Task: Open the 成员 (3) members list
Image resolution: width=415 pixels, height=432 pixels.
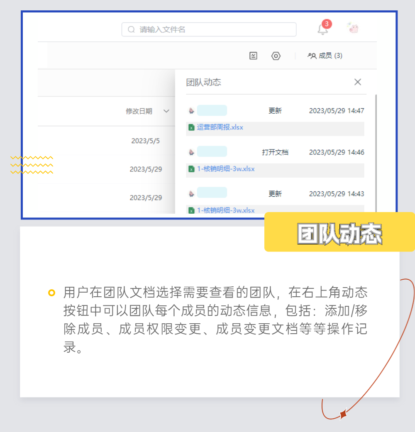Action: tap(325, 56)
